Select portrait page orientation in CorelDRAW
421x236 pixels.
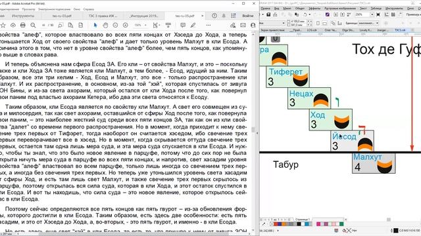point(318,24)
